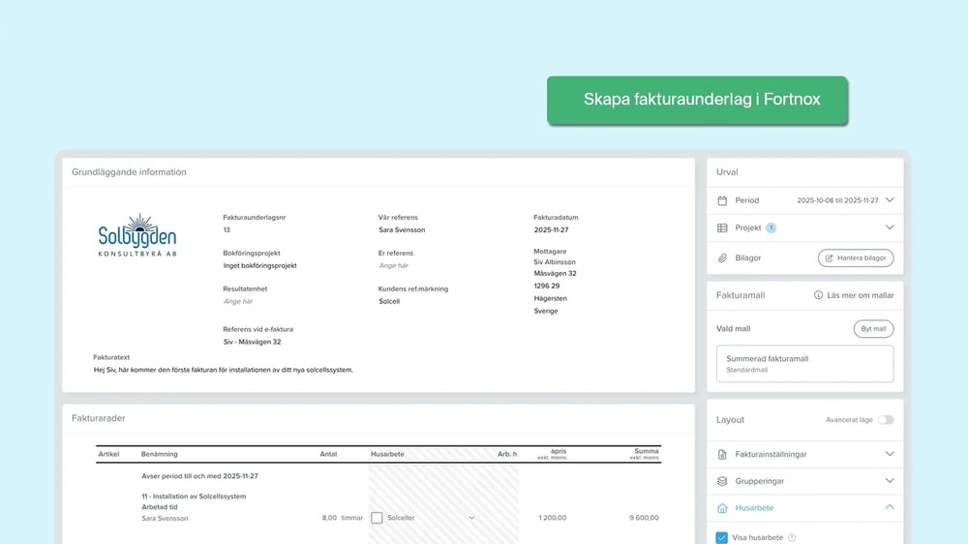This screenshot has width=968, height=544.
Task: Click the Grupperingar layers icon
Action: click(722, 481)
